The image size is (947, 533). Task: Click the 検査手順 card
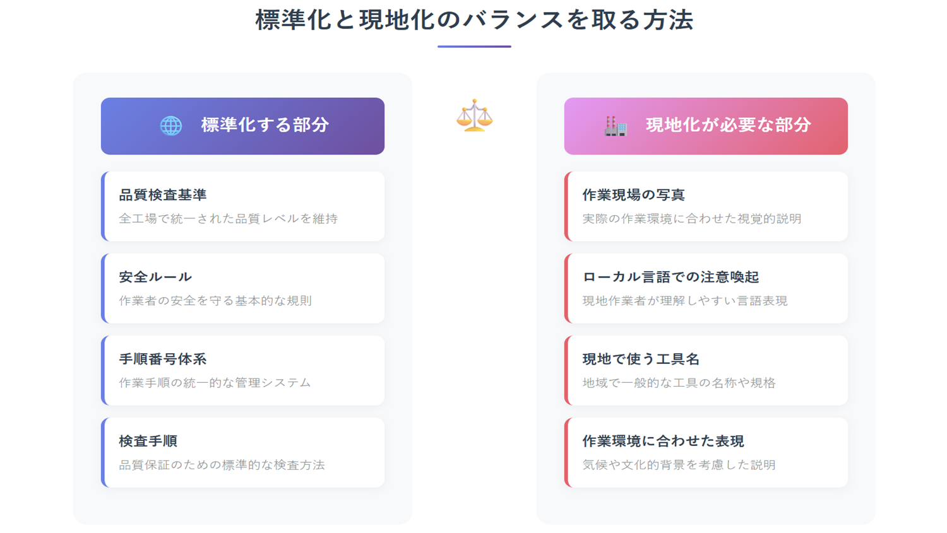coord(242,452)
